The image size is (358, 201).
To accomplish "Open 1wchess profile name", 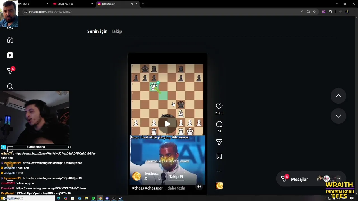I will [151, 174].
